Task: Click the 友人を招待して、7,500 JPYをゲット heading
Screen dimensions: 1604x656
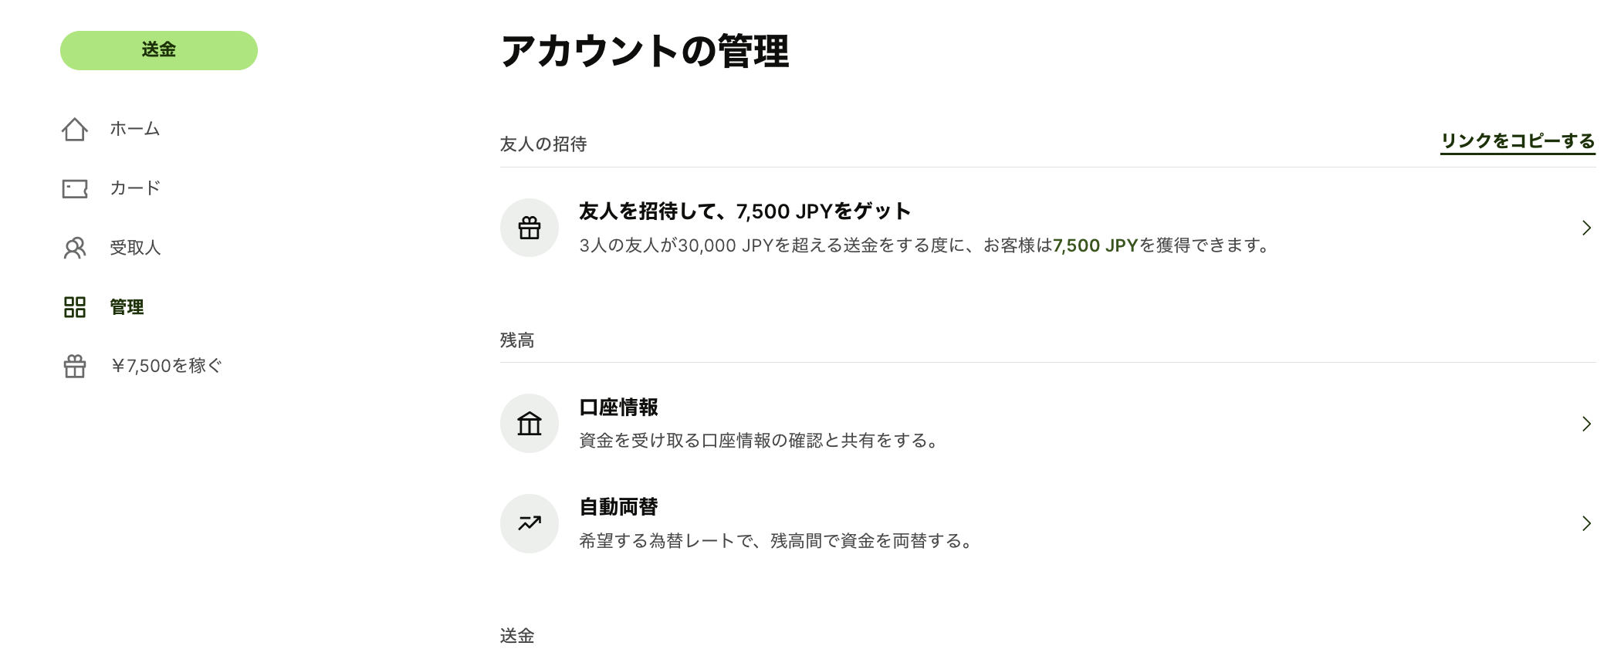Action: click(x=745, y=211)
